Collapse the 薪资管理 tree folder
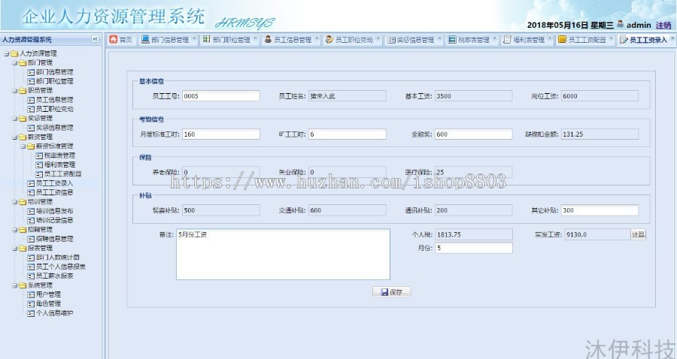 (14, 137)
